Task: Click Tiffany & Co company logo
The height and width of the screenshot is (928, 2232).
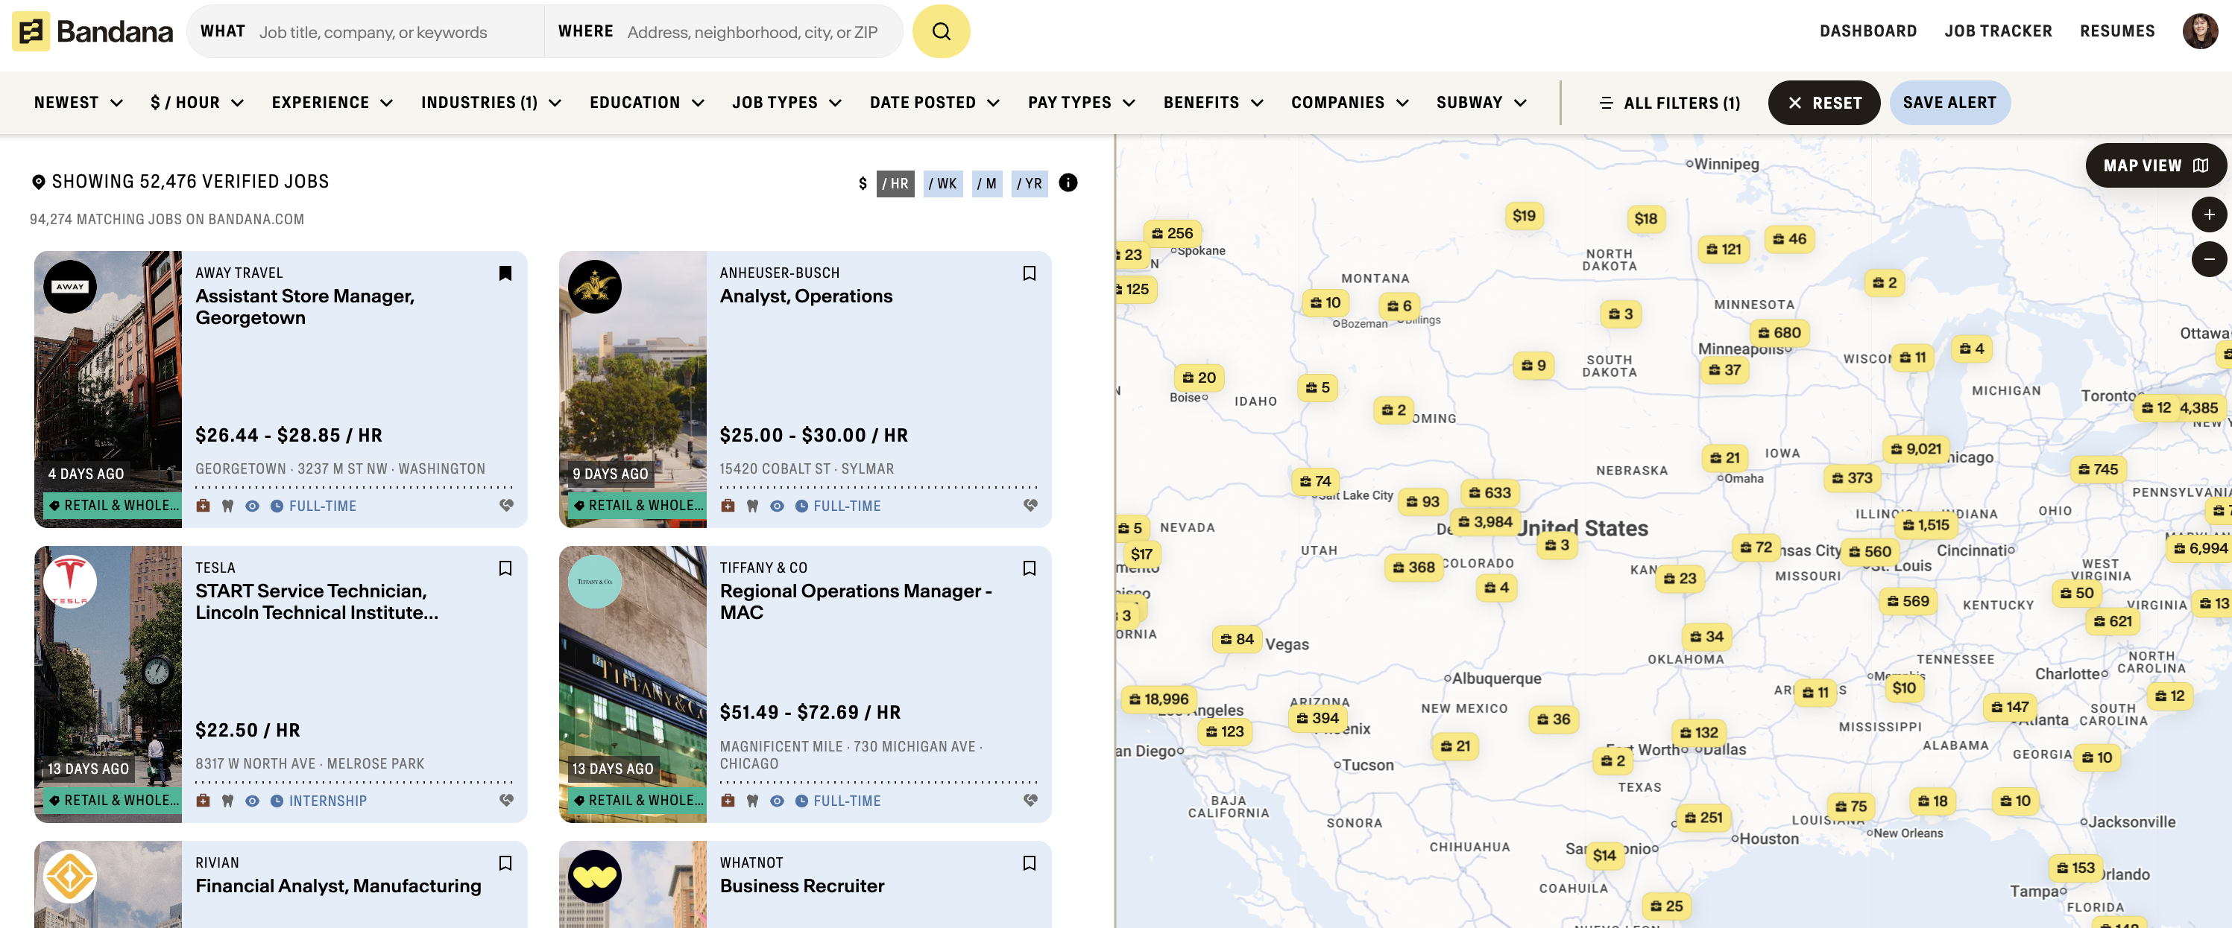Action: (594, 582)
